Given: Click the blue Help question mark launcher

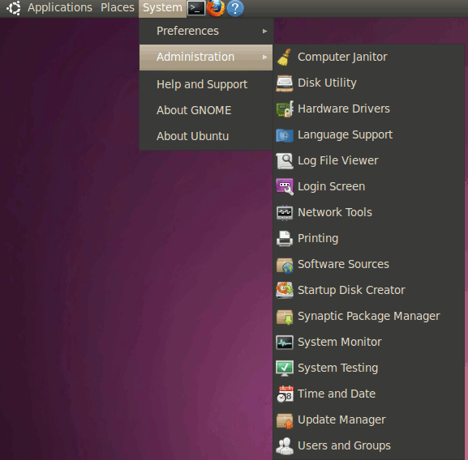Looking at the screenshot, I should click(235, 8).
